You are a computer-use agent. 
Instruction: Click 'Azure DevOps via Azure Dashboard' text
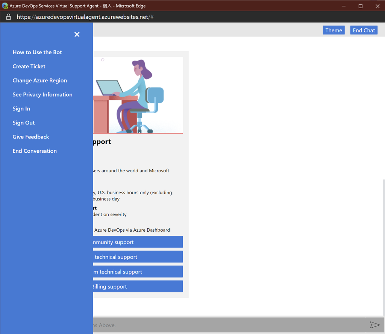(132, 230)
